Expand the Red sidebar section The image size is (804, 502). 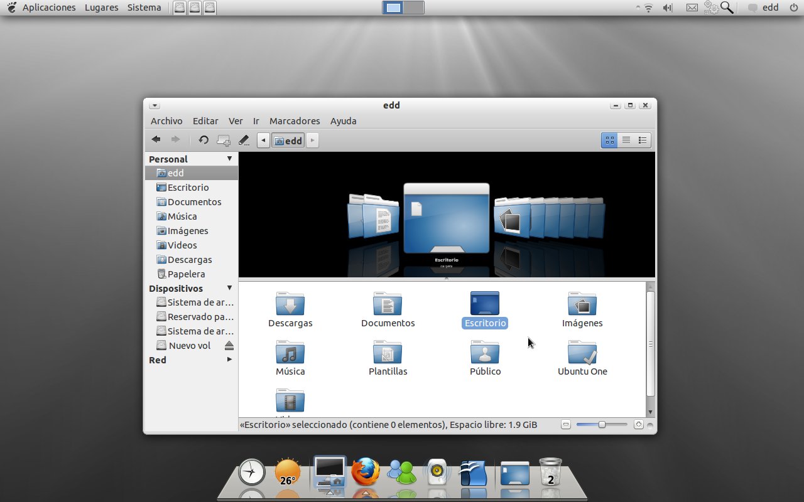coord(229,360)
